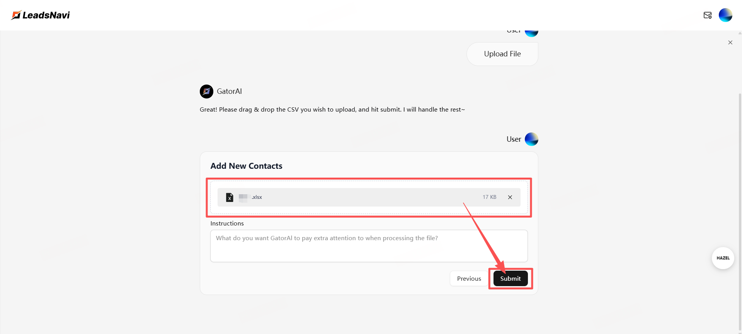The height and width of the screenshot is (334, 742).
Task: Click the LeadsNavi brand text
Action: [46, 15]
